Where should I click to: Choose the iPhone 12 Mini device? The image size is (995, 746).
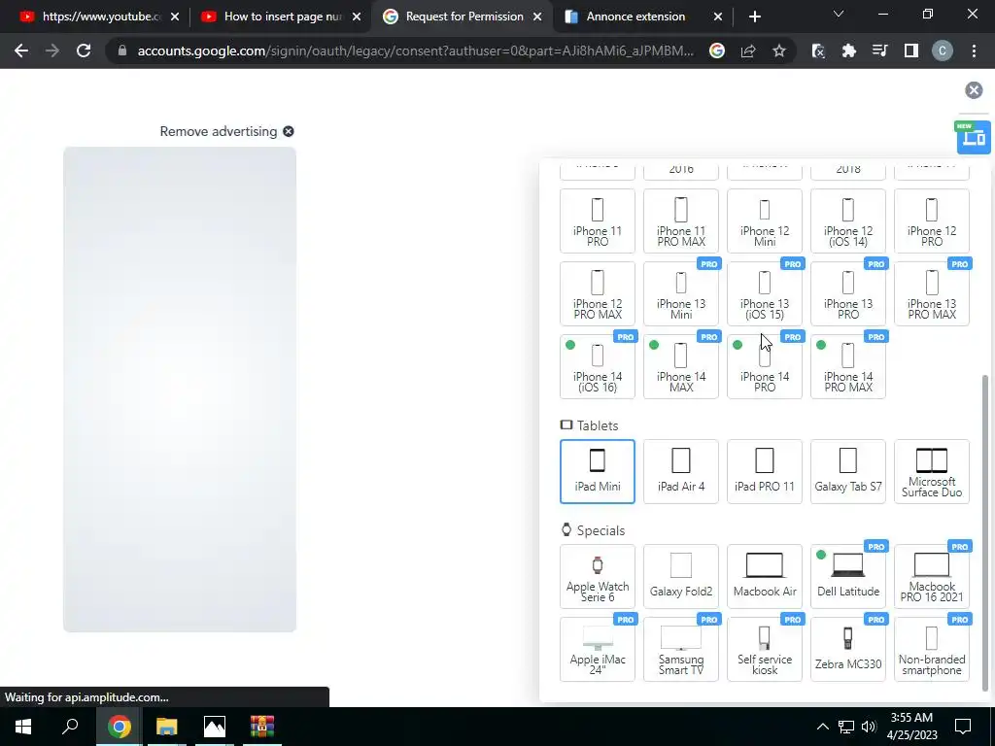tap(765, 220)
